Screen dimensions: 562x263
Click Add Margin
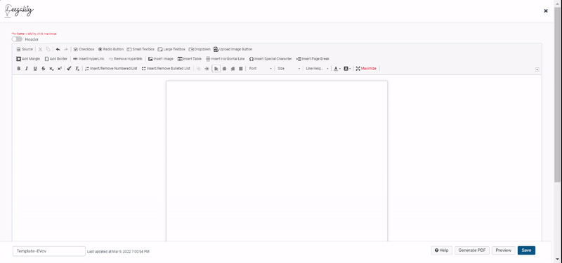(28, 59)
